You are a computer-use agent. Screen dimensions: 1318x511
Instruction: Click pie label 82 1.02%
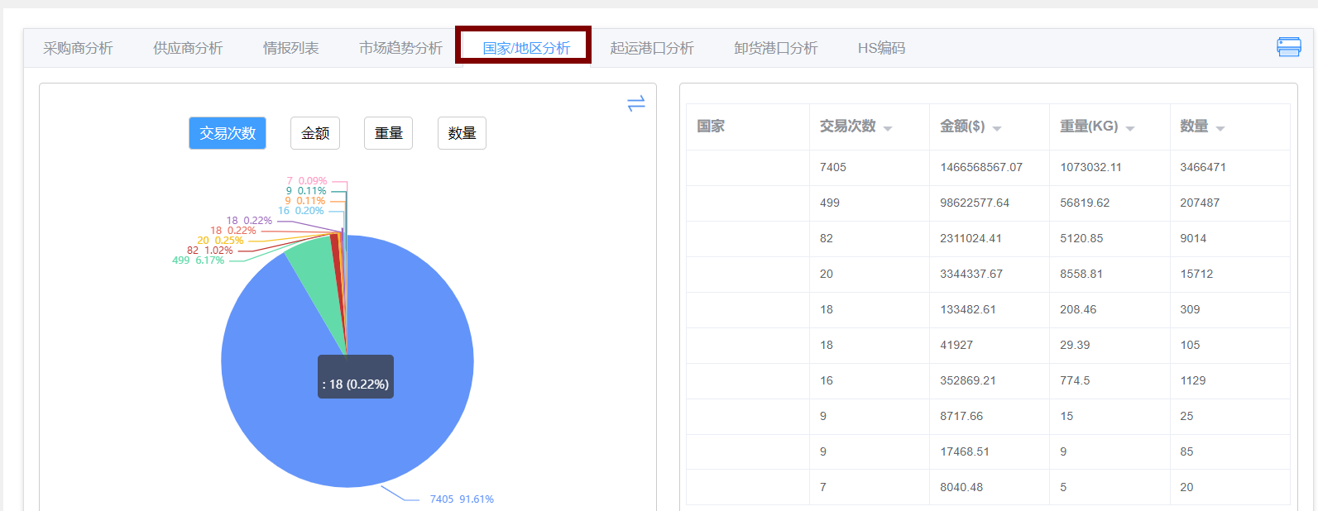(x=209, y=251)
